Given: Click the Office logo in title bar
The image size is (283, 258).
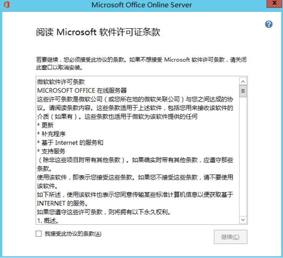Looking at the screenshot, I should [7, 5].
